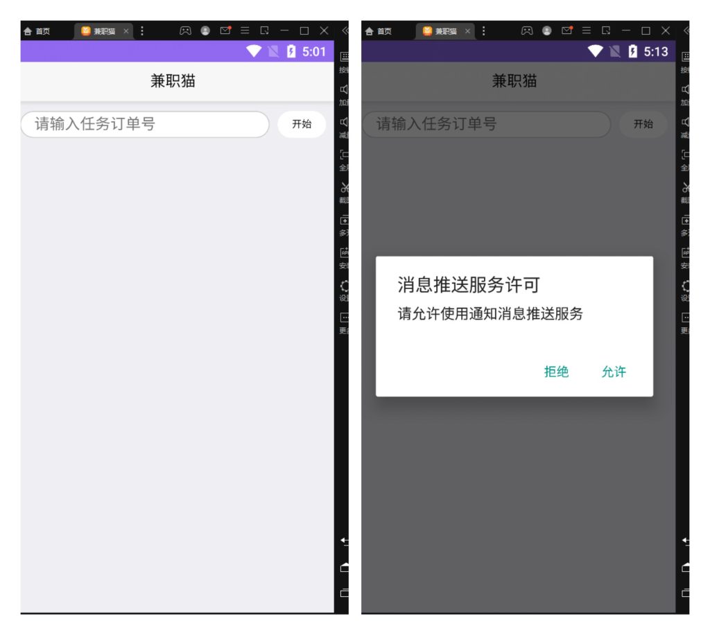Click the dimmed 开始 button in 5:13 window
The width and height of the screenshot is (710, 635).
643,124
